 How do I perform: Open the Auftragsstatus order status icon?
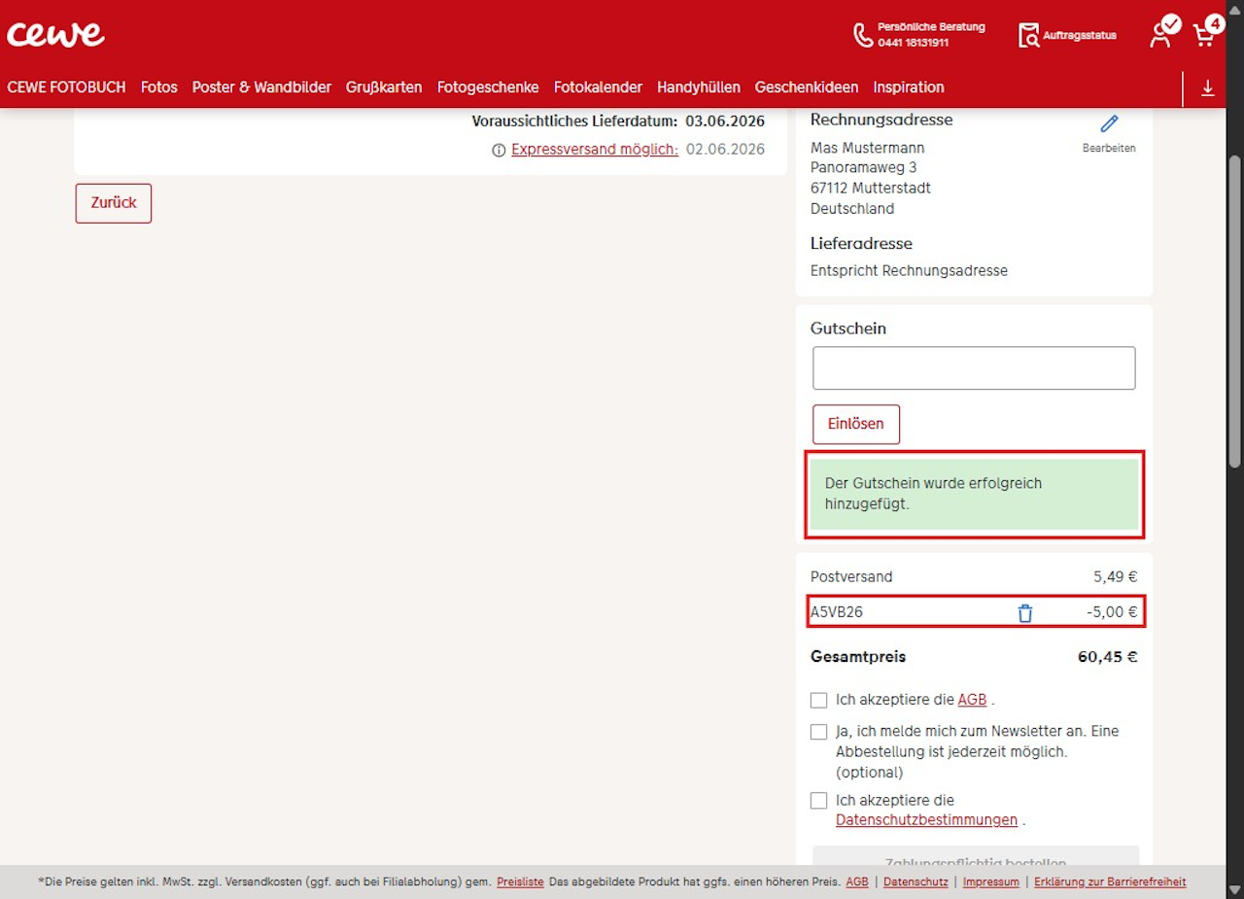[1028, 35]
